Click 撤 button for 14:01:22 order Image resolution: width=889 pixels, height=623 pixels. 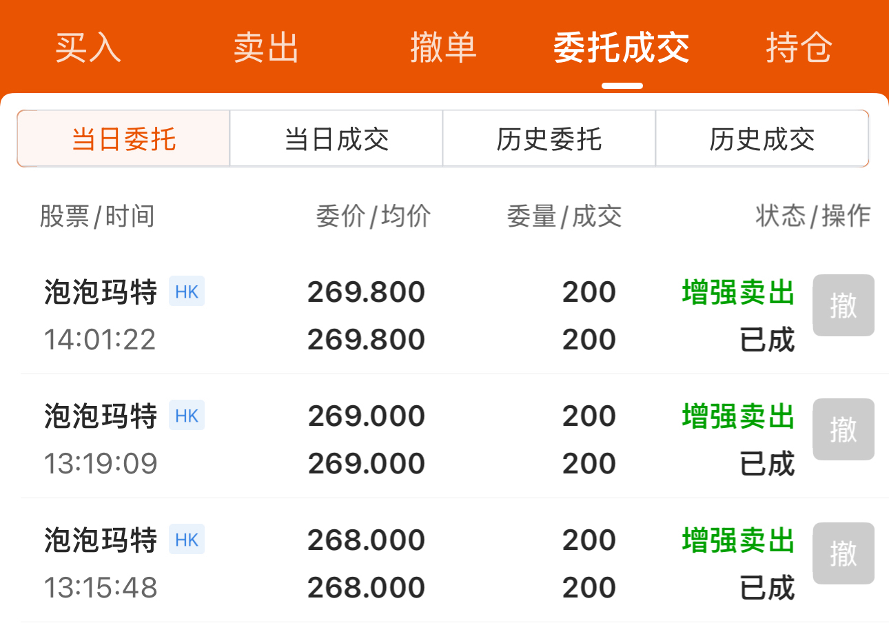pos(843,305)
